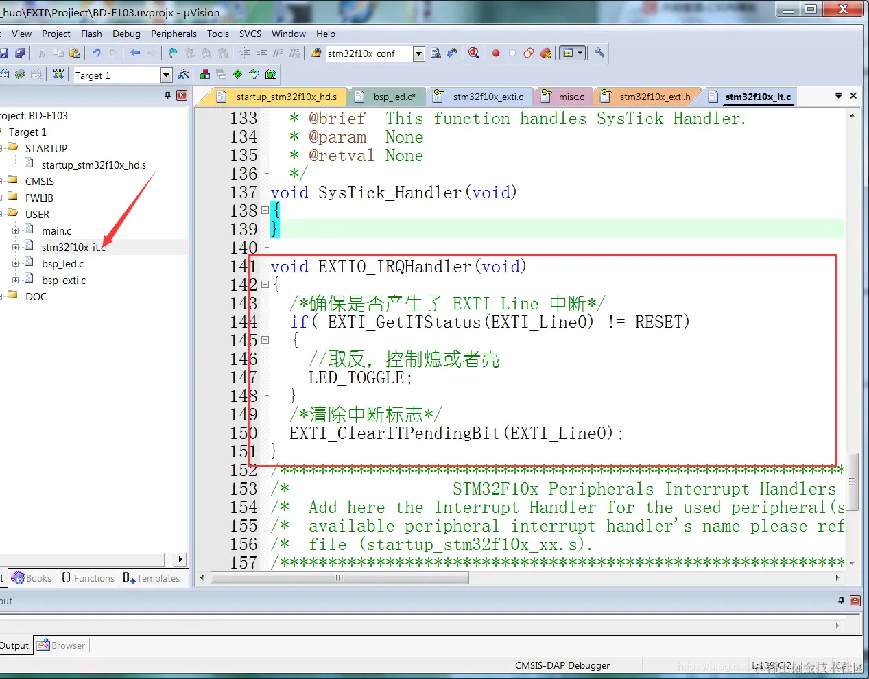
Task: Expand bsp_led.c node in project tree
Action: tap(15, 264)
